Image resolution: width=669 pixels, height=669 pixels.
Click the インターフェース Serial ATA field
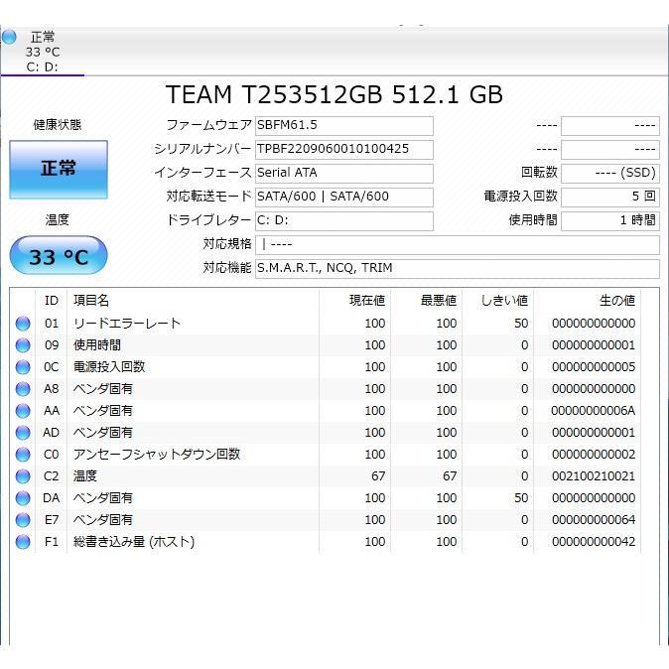pos(343,174)
